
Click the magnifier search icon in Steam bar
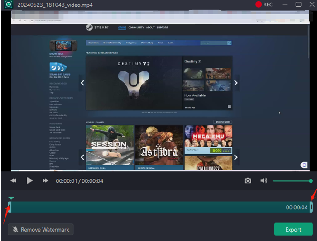point(229,43)
